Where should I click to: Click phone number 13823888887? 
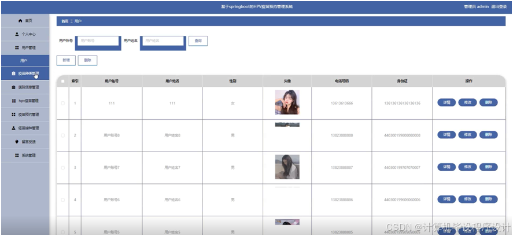click(x=342, y=168)
